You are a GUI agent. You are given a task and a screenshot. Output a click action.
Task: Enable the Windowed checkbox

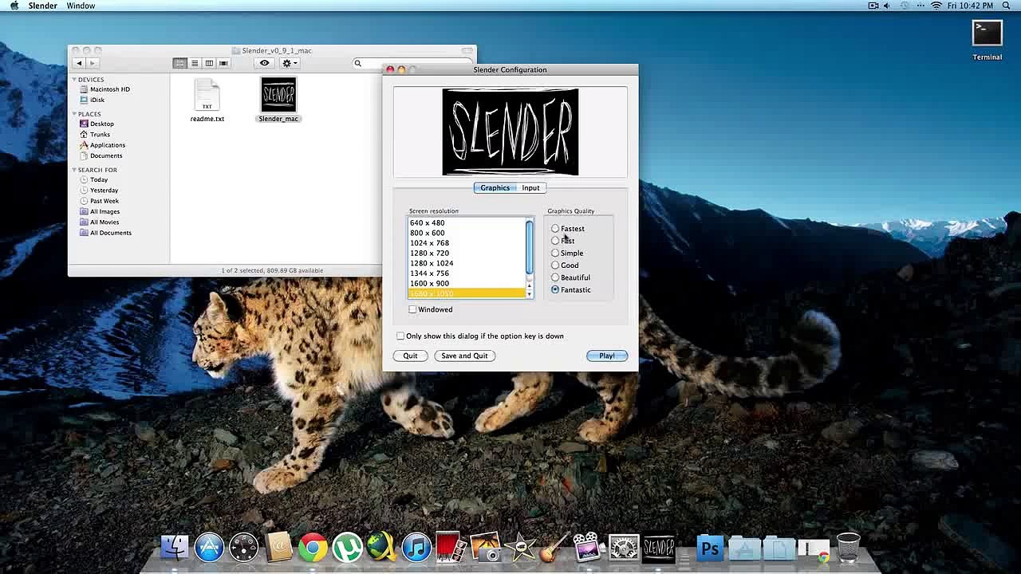click(412, 309)
